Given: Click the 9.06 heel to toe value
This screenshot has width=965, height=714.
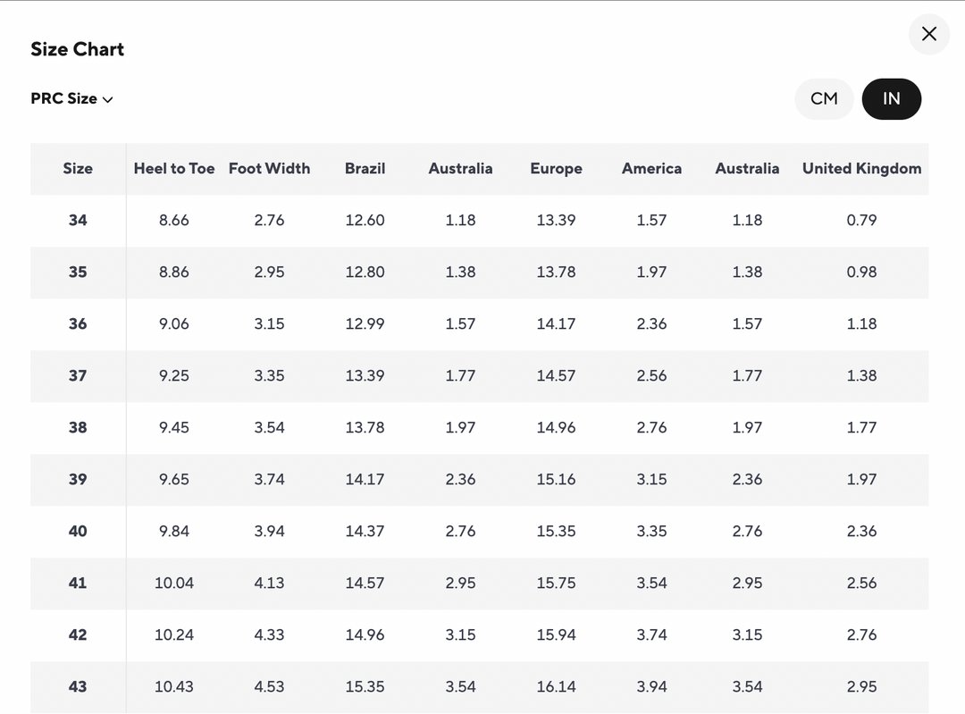Looking at the screenshot, I should point(174,323).
